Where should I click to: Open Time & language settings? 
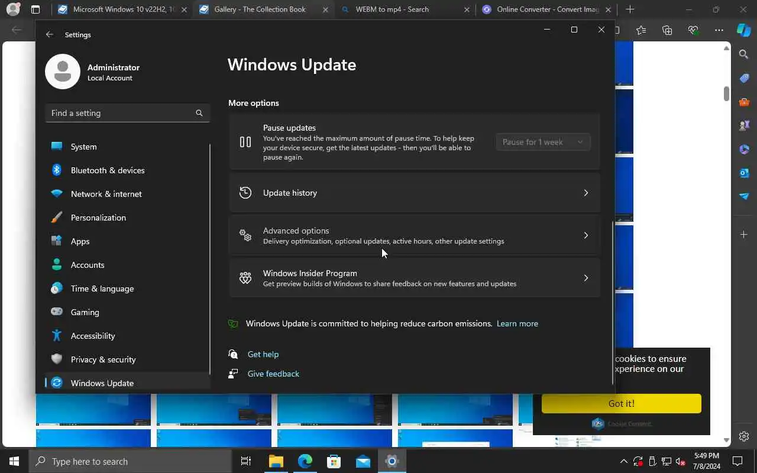click(127, 289)
